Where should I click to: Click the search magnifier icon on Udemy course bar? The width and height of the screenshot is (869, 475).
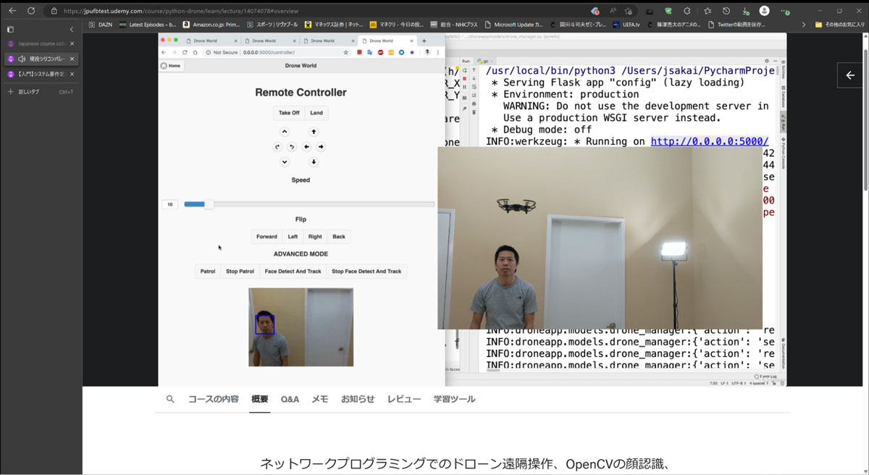pyautogui.click(x=169, y=398)
